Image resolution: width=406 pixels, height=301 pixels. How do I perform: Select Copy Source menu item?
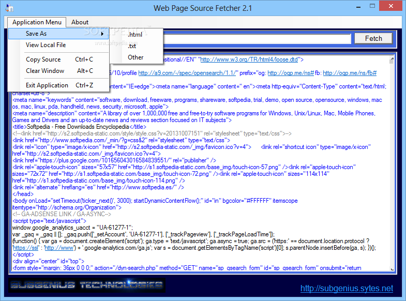pos(59,59)
